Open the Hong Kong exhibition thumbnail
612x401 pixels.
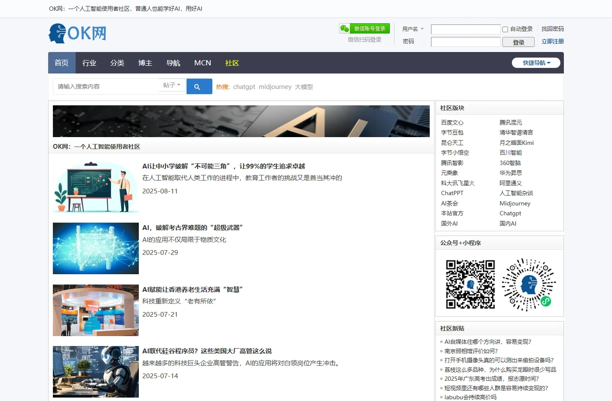[96, 310]
